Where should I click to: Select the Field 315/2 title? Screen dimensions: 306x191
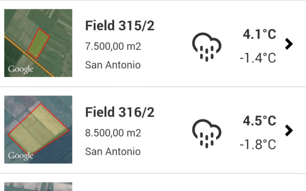(x=120, y=26)
